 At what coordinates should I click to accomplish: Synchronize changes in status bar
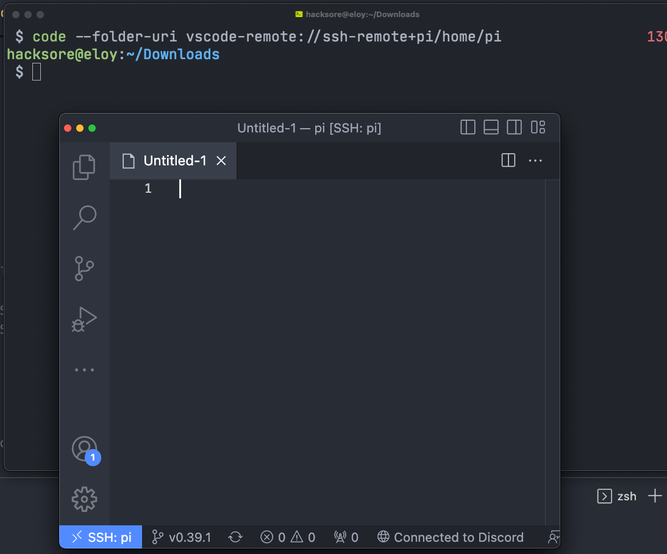(235, 537)
